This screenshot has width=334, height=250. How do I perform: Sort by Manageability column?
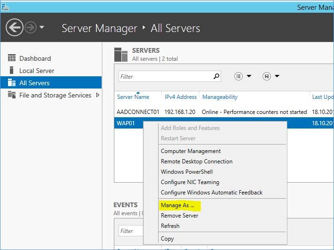click(220, 97)
